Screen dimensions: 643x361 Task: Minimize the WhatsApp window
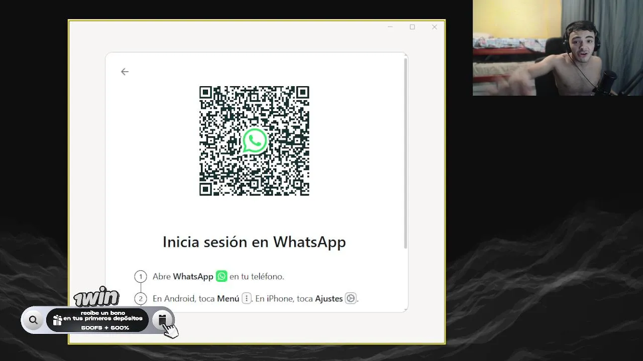tap(390, 27)
